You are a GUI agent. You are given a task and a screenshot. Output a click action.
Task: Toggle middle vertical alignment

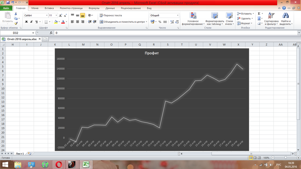tap(77, 15)
